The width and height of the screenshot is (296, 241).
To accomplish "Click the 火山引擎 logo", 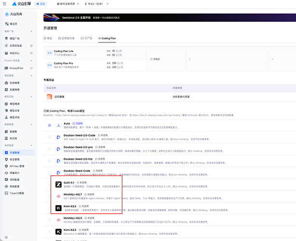I will (x=22, y=3).
